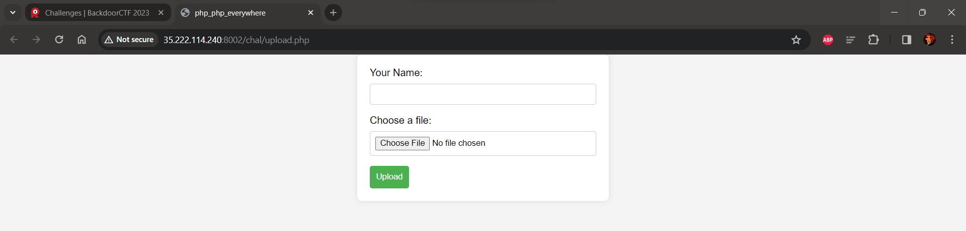Image resolution: width=966 pixels, height=231 pixels.
Task: Open a new tab
Action: click(x=333, y=13)
